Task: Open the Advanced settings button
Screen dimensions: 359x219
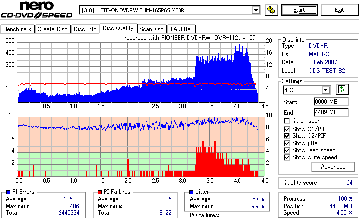Action: click(333, 167)
